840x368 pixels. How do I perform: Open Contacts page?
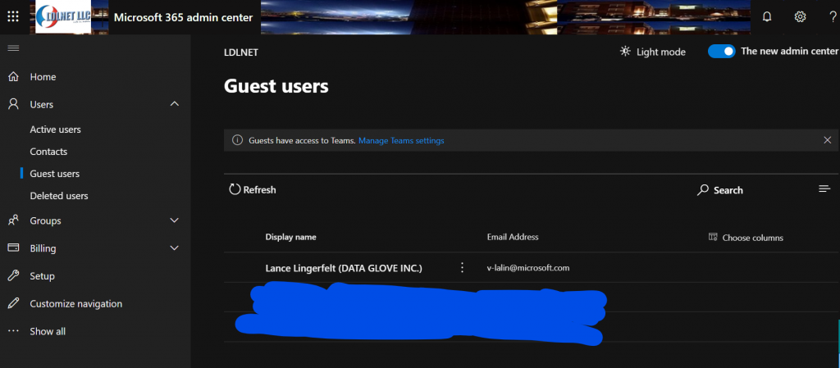[x=48, y=152]
